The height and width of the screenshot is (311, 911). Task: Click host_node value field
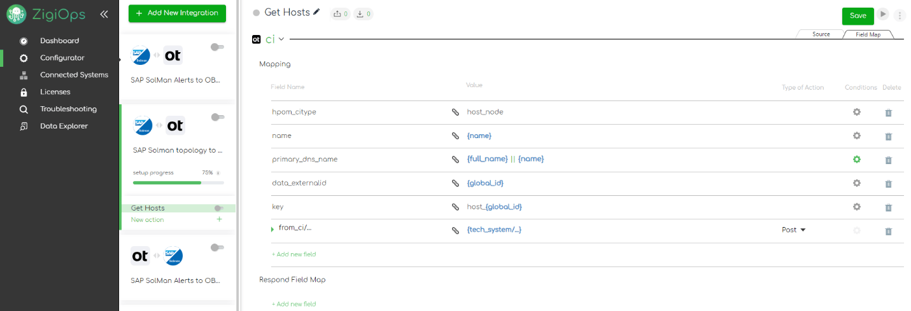coord(485,112)
